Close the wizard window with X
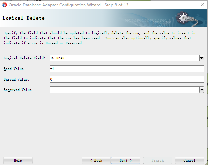This screenshot has width=208, height=165. [x=202, y=5]
